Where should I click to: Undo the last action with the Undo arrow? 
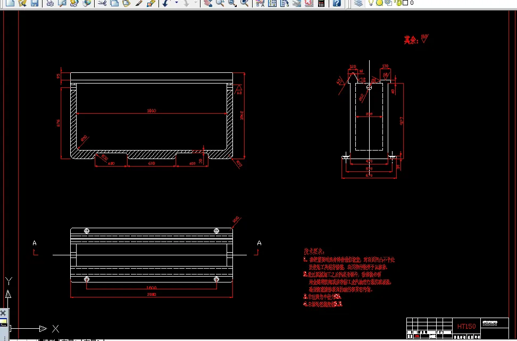166,3
